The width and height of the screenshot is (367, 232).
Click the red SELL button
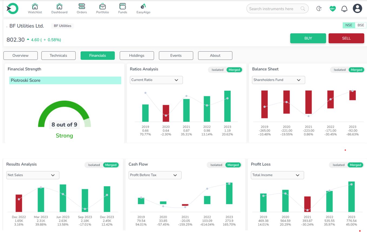pyautogui.click(x=346, y=38)
